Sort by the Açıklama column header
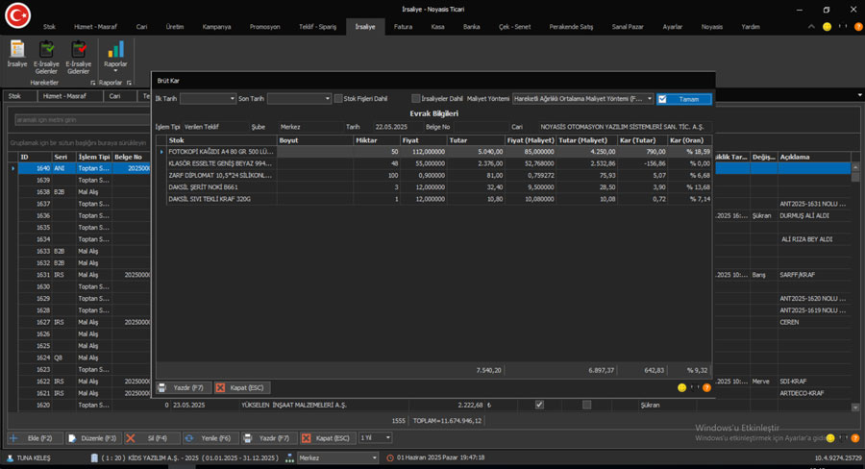The height and width of the screenshot is (469, 865). click(x=814, y=158)
